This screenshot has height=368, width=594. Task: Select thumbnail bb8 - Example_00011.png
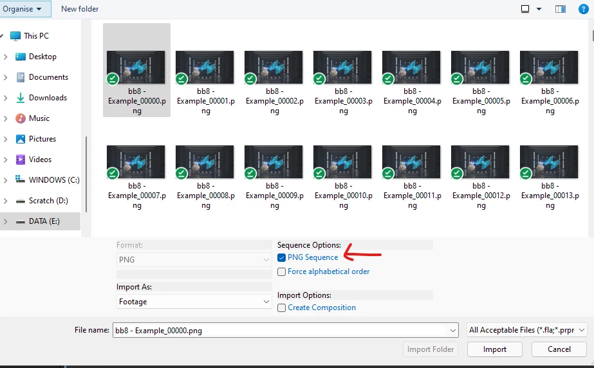(411, 161)
